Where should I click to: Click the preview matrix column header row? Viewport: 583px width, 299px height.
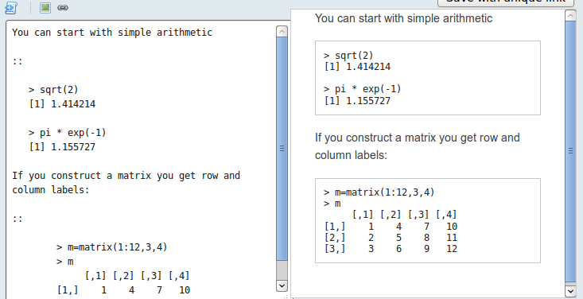tap(404, 215)
